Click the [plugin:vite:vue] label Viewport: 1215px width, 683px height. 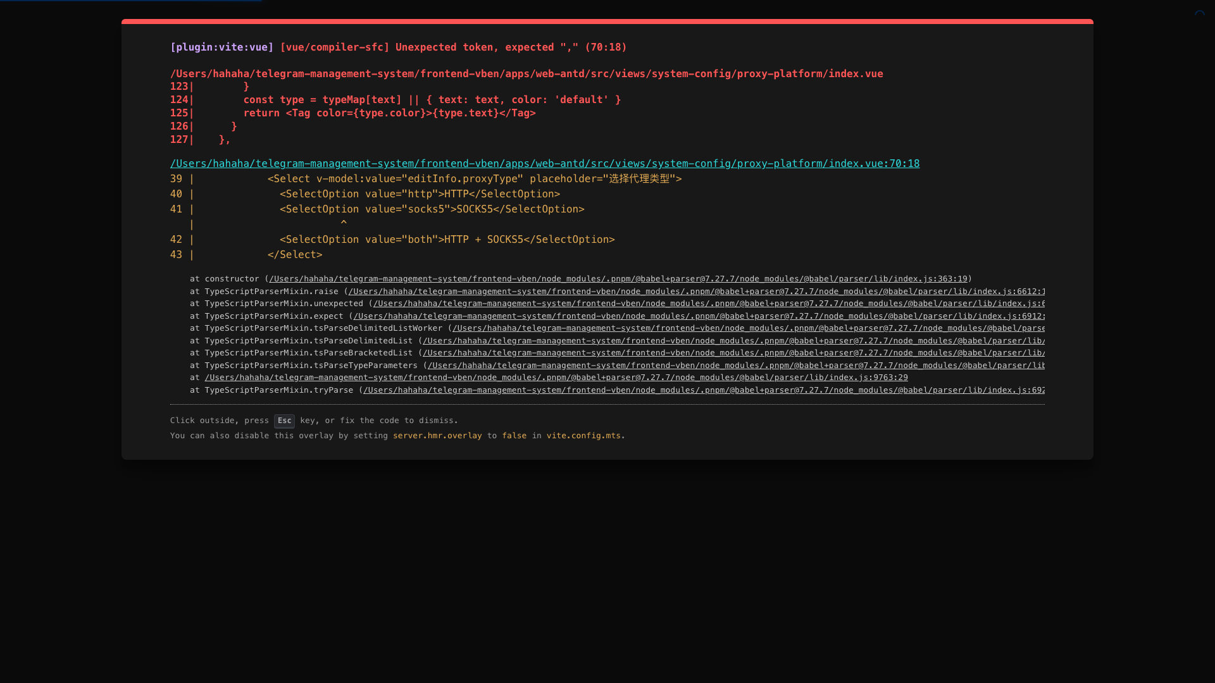[x=221, y=47]
